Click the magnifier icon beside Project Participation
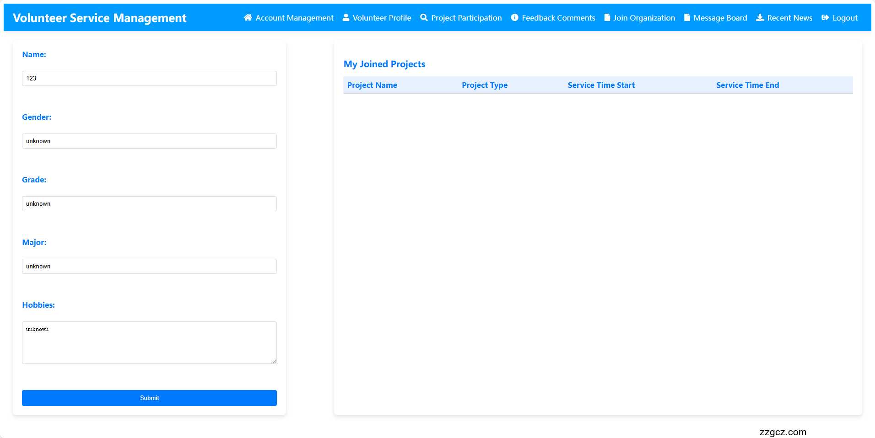 (424, 18)
